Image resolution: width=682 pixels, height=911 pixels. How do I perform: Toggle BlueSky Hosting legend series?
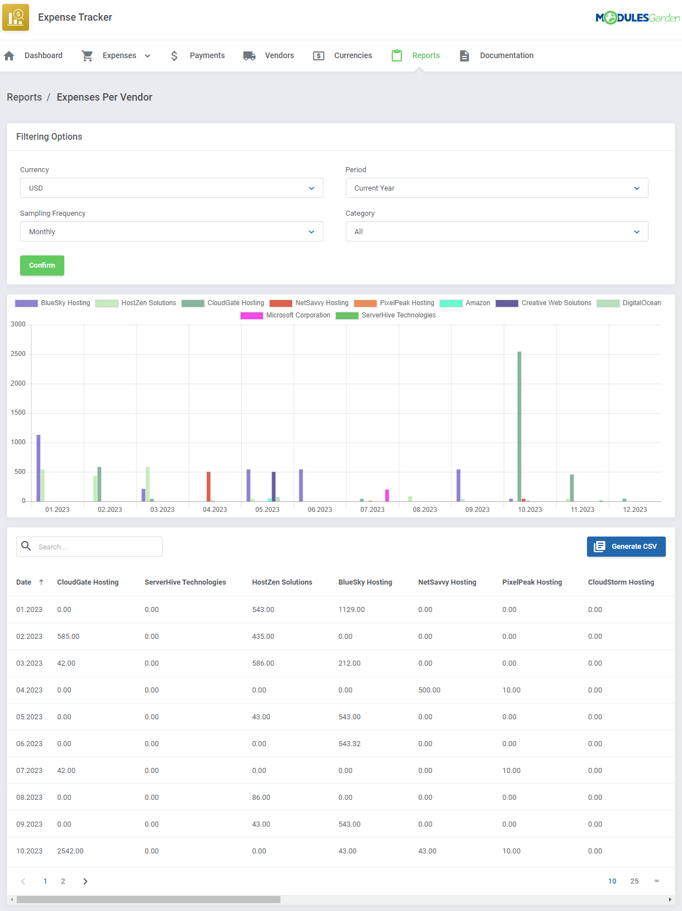click(x=53, y=303)
